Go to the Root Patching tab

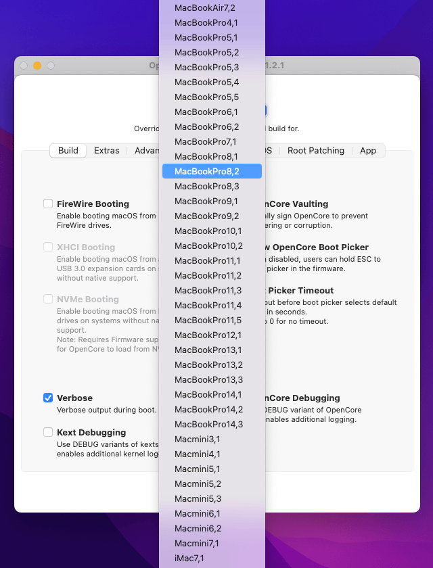(316, 151)
